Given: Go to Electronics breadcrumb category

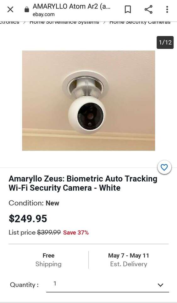Looking at the screenshot, I should pos(10,22).
